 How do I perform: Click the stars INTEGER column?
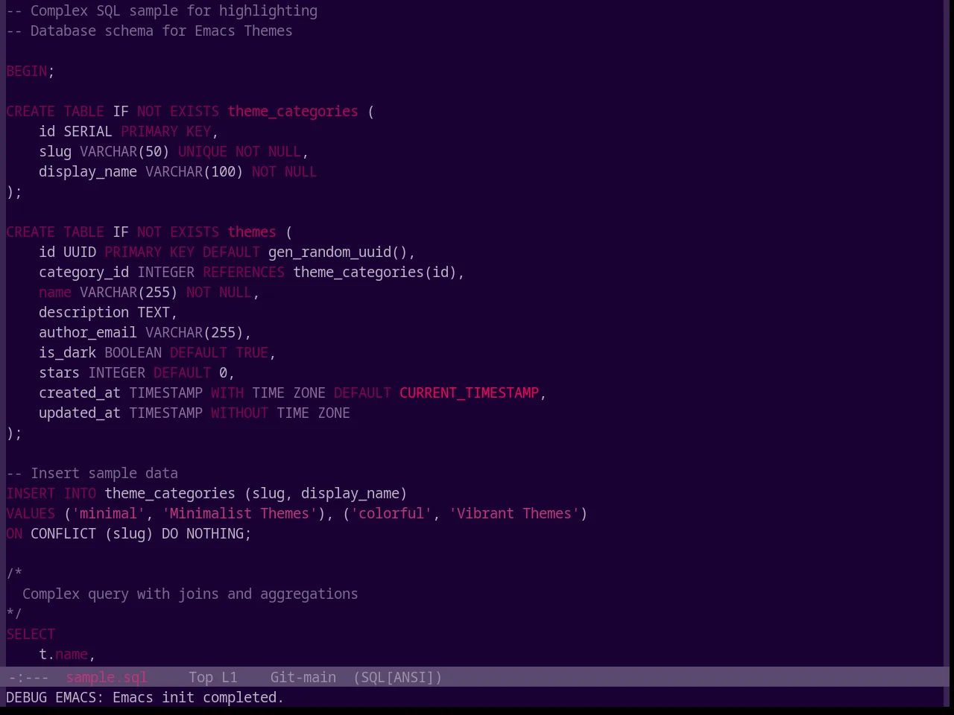coord(92,373)
